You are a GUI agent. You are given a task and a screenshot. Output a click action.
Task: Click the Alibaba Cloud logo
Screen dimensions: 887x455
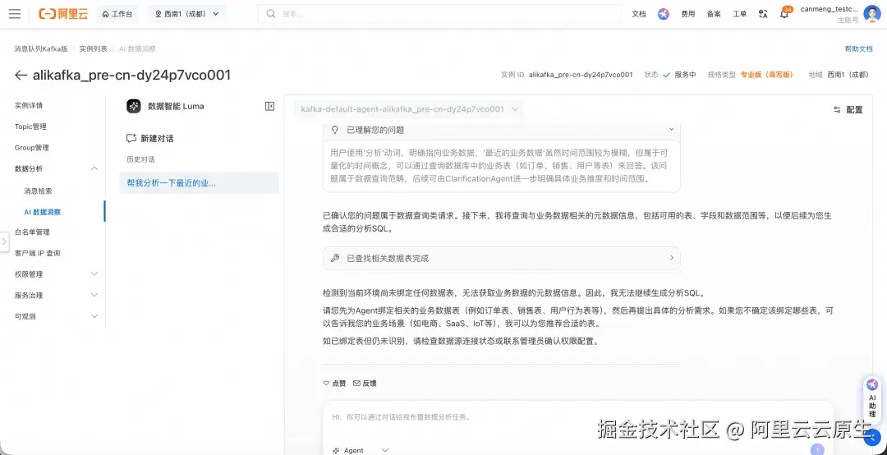point(63,14)
